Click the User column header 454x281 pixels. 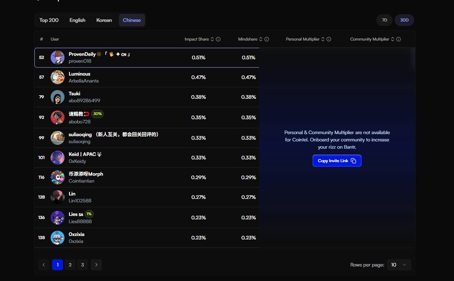click(55, 39)
